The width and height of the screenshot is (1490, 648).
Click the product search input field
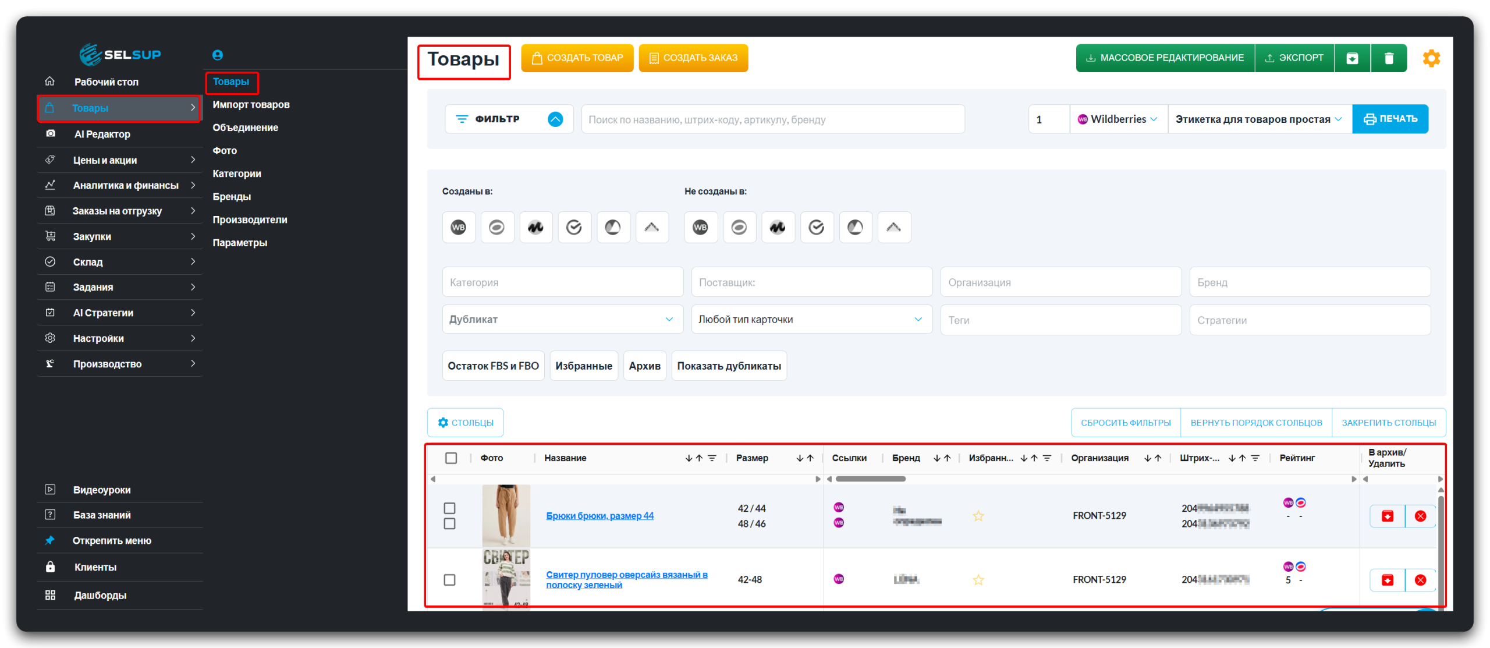[x=772, y=119]
